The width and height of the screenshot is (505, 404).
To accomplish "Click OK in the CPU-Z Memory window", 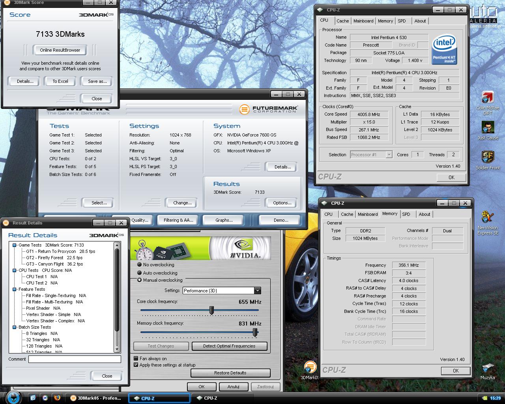I will coord(456,370).
